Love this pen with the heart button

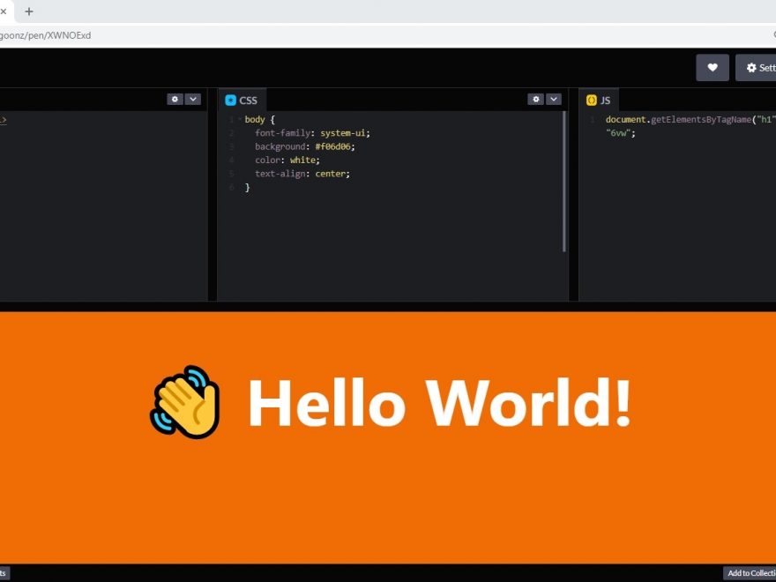click(713, 68)
